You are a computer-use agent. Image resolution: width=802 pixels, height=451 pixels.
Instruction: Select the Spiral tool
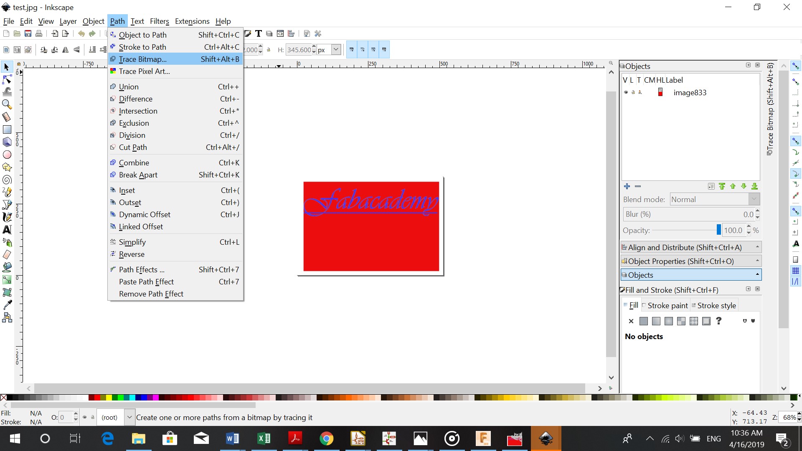(7, 180)
